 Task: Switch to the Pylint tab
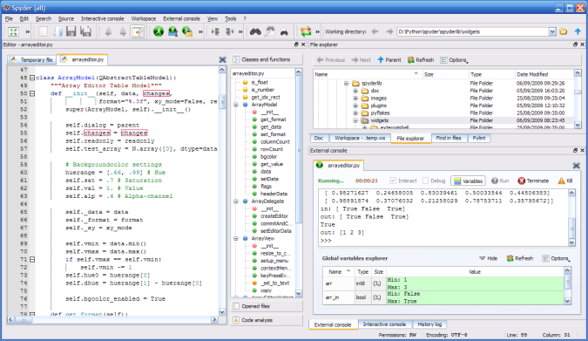coord(479,138)
